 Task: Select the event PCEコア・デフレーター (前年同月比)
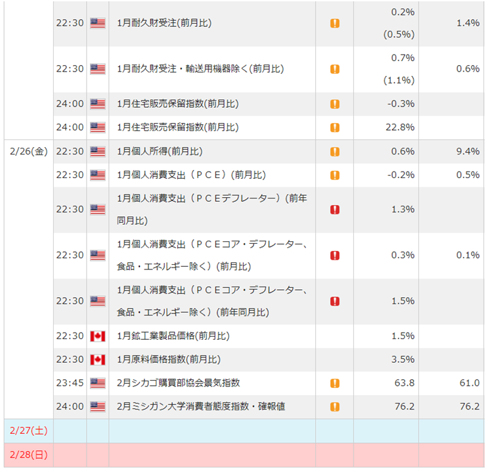click(x=212, y=301)
